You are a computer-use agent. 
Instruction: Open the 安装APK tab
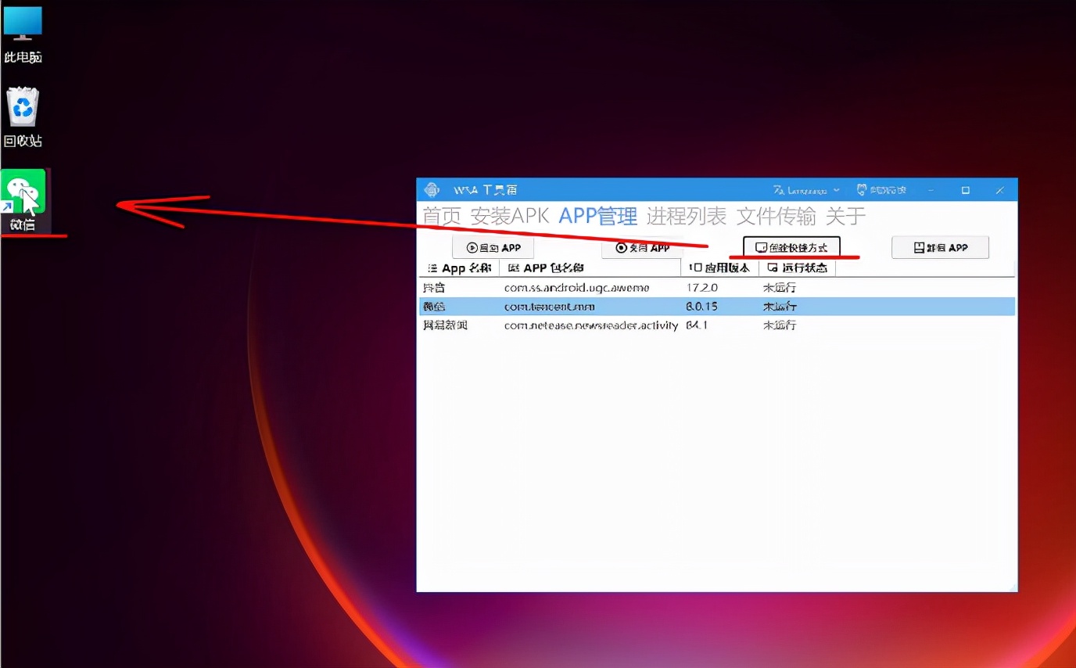(x=509, y=217)
